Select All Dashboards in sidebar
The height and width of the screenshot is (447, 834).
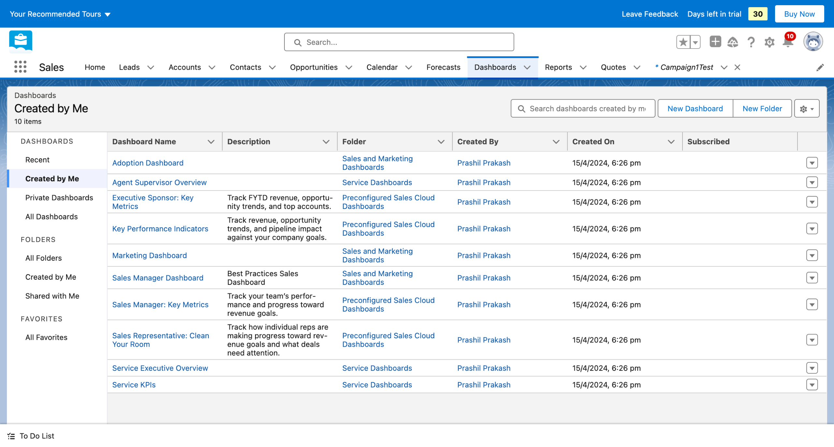tap(51, 217)
